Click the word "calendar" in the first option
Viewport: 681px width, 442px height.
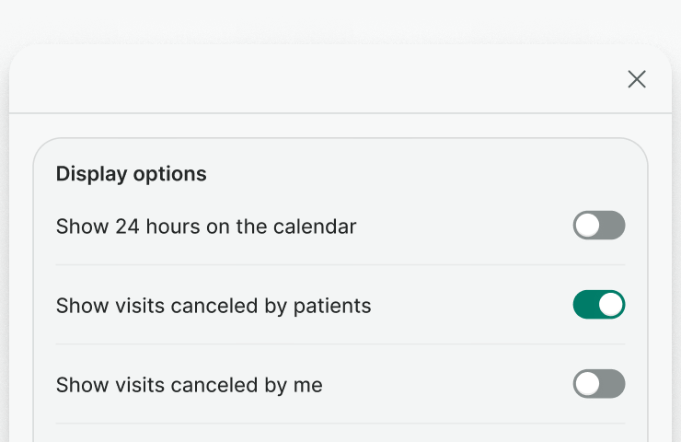pos(318,226)
